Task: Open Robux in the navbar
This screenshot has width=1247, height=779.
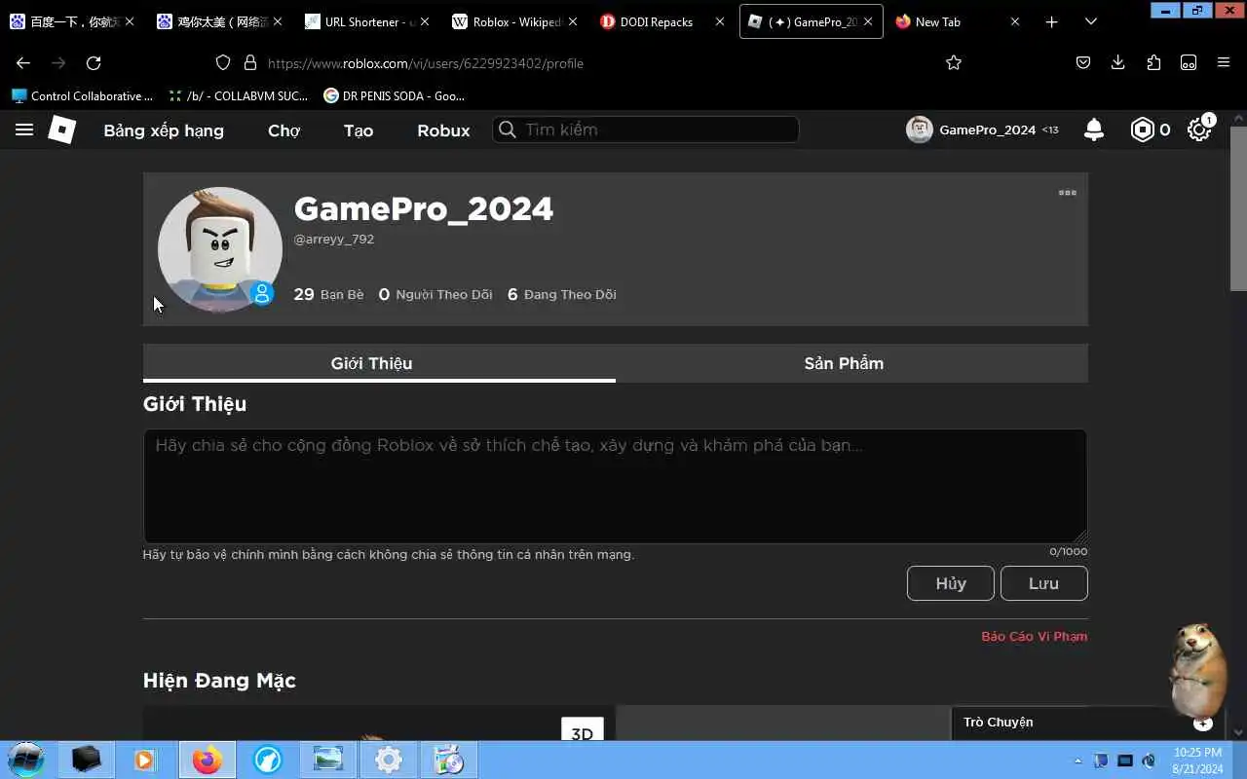Action: 443,130
